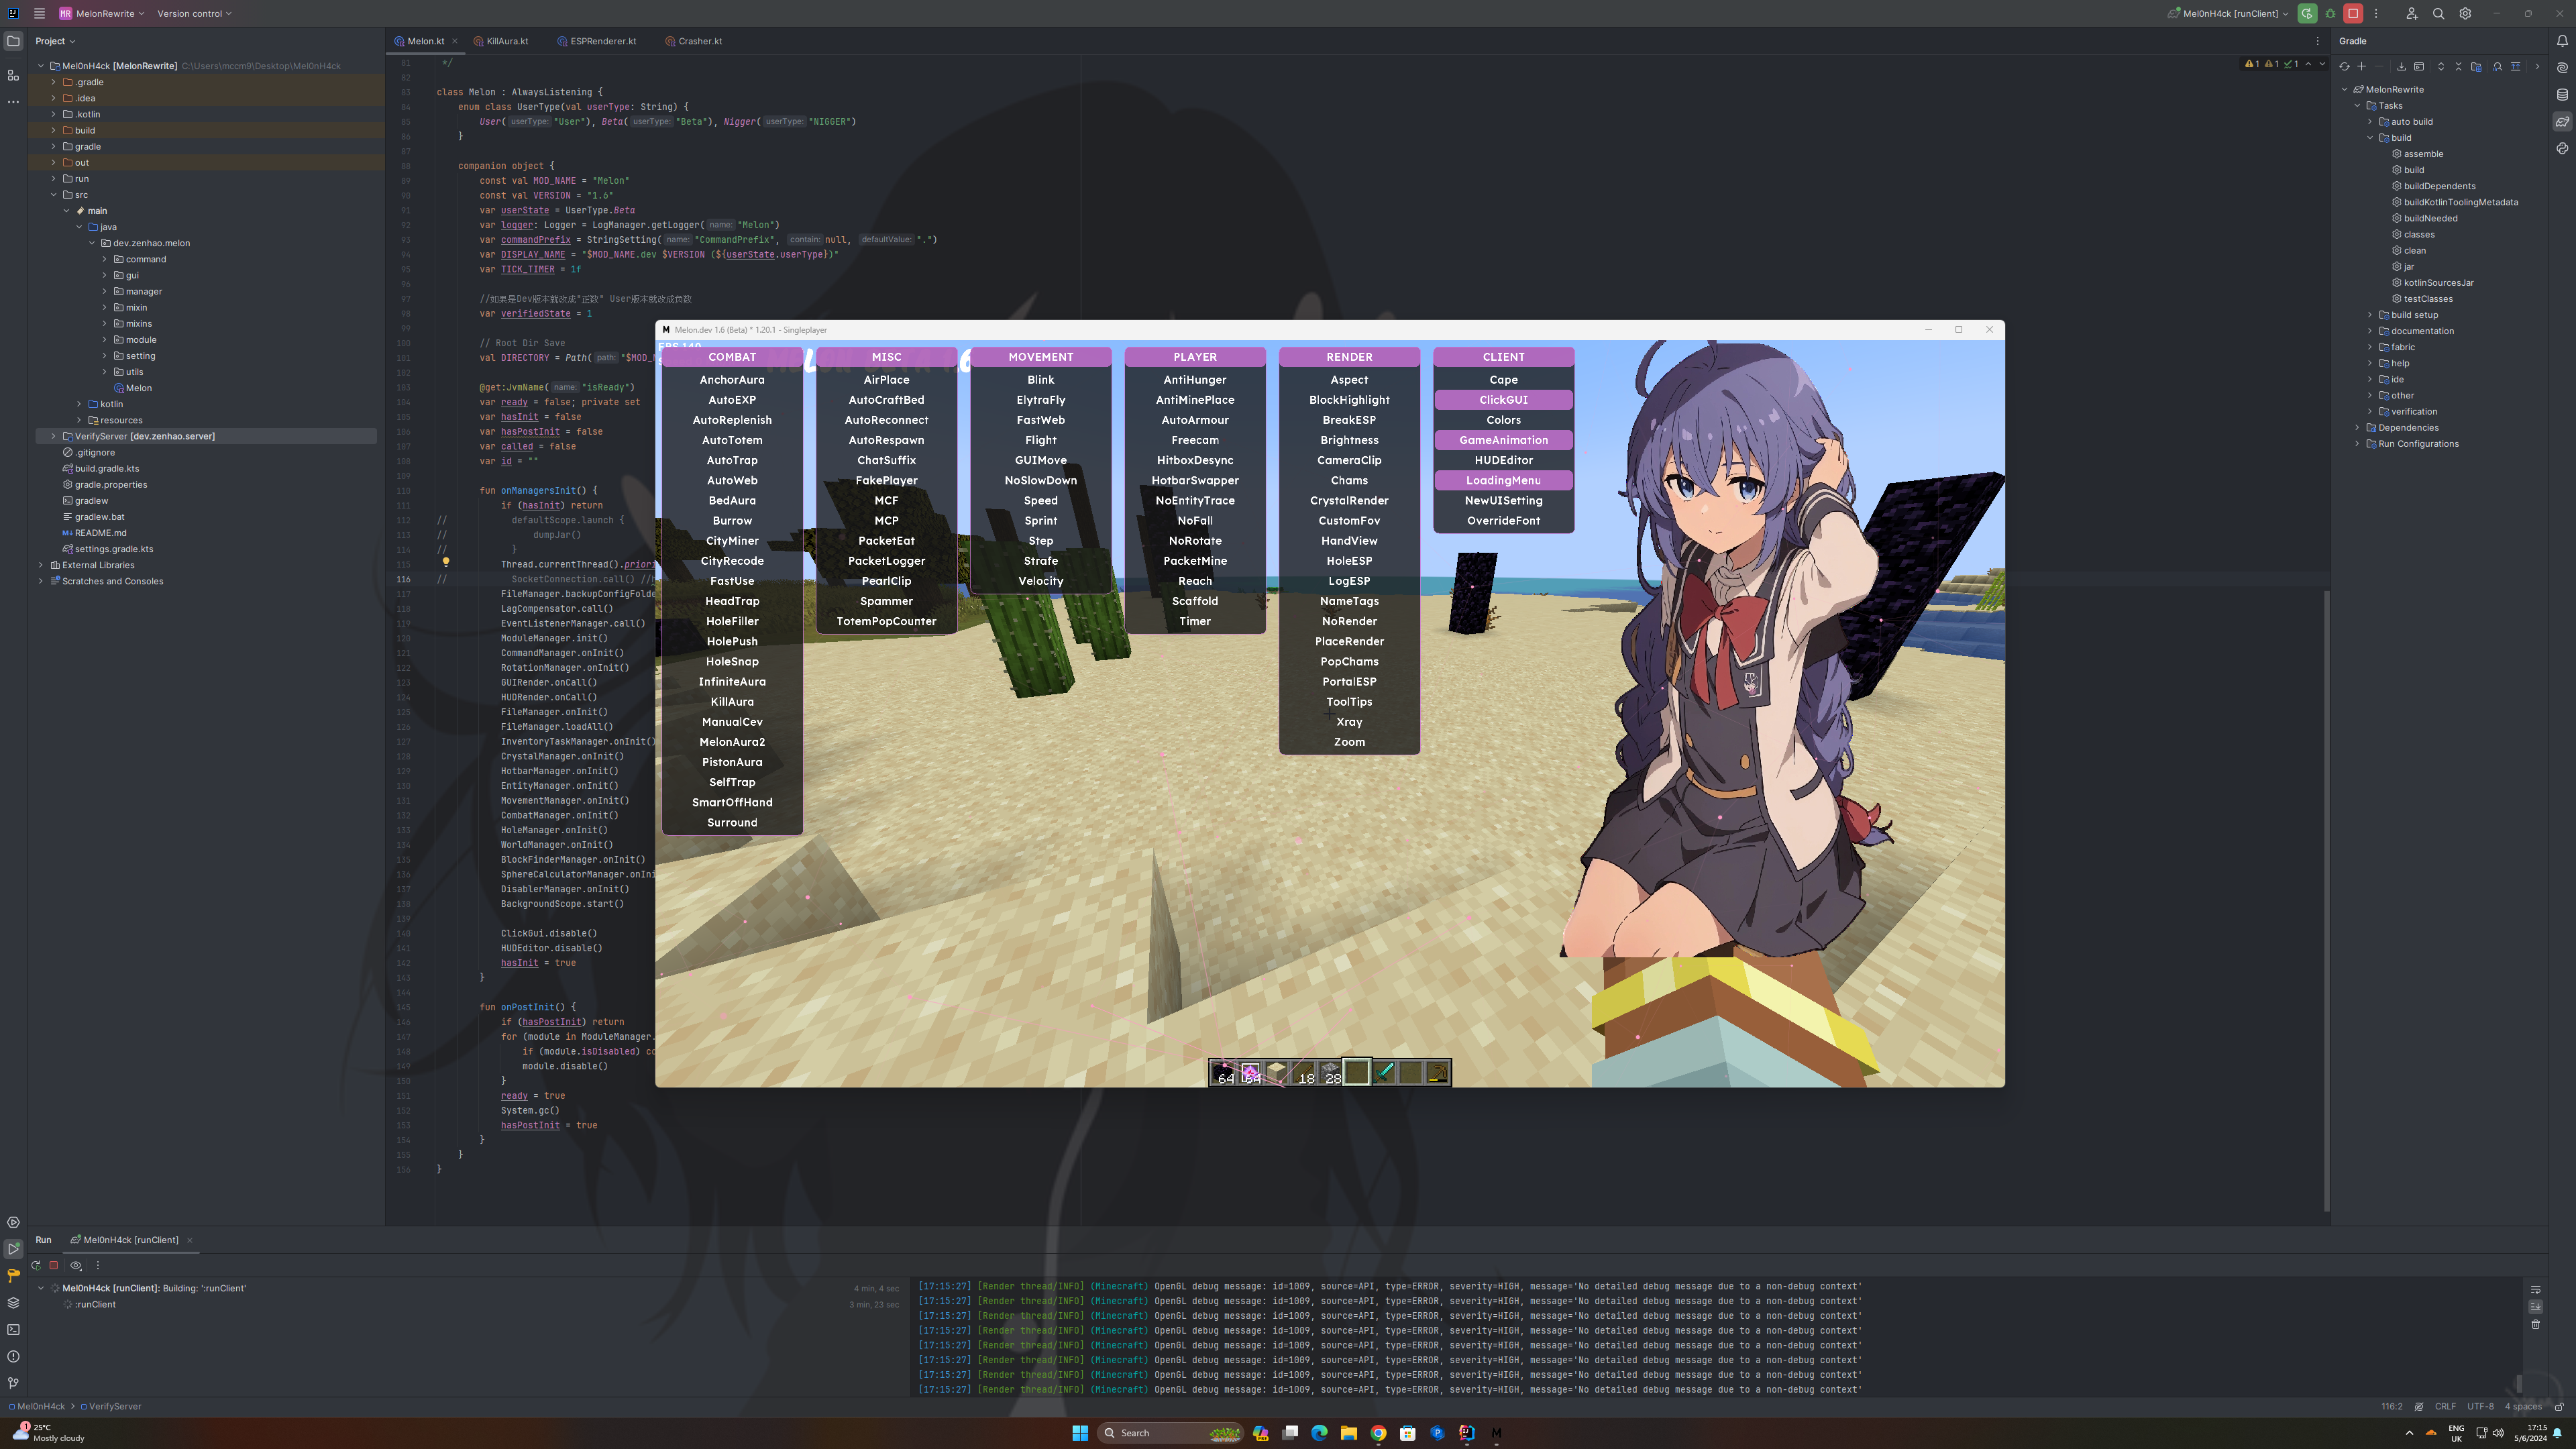Enable the KillAura module in COMBAT
This screenshot has height=1449, width=2576.
732,702
